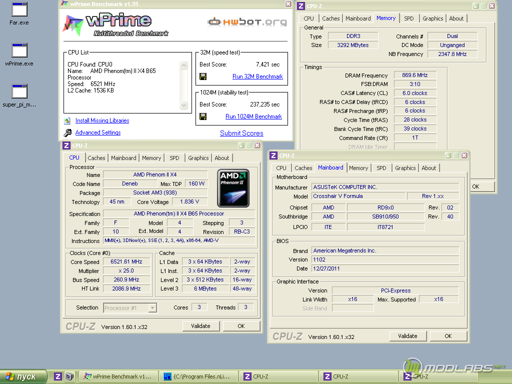Open SPD tab in the Memory CPU-Z window
The width and height of the screenshot is (512, 384).
point(409,18)
